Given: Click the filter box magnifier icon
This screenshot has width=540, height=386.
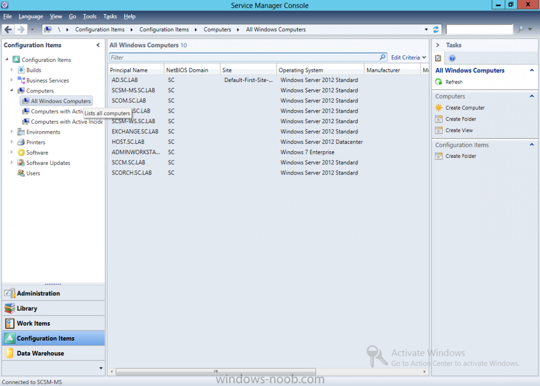Looking at the screenshot, I should point(383,57).
